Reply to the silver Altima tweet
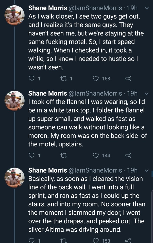Image resolution: width=153 pixels, height=243 pixels. point(31,240)
